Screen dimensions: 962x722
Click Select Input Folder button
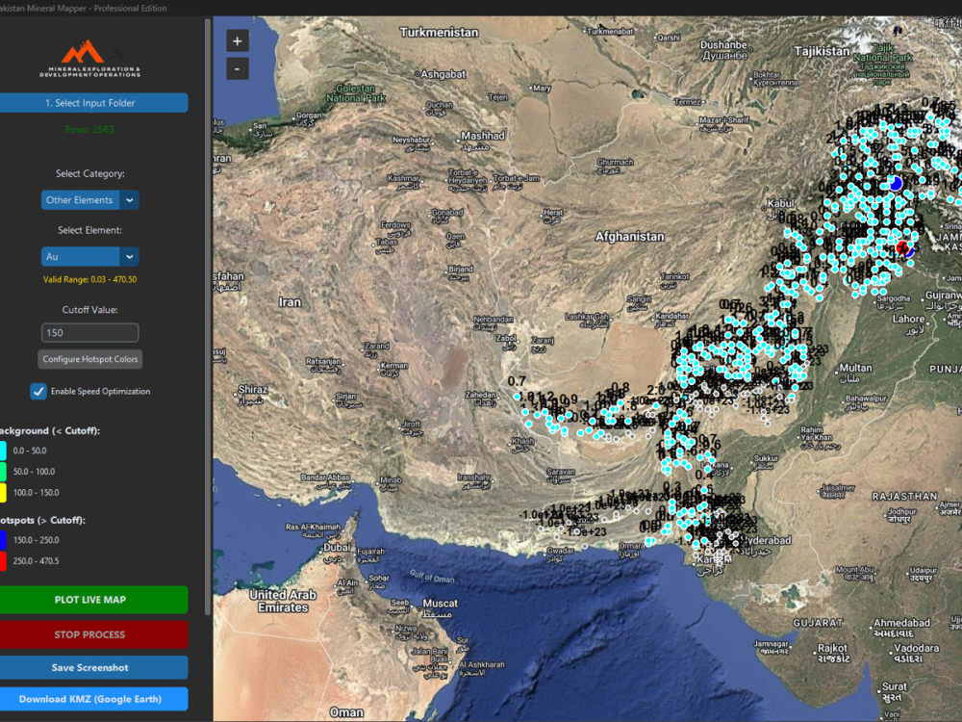(x=90, y=103)
